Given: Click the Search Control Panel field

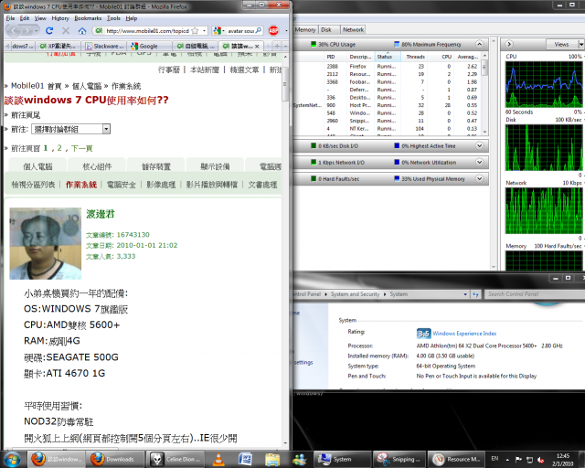Looking at the screenshot, I should click(x=535, y=294).
